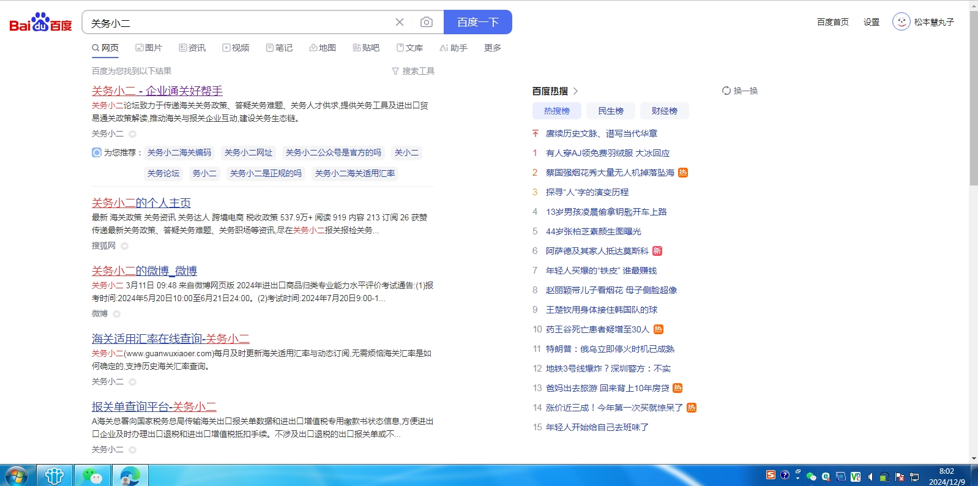Open result 关务小二的个人主页
978x486 pixels.
click(x=141, y=203)
